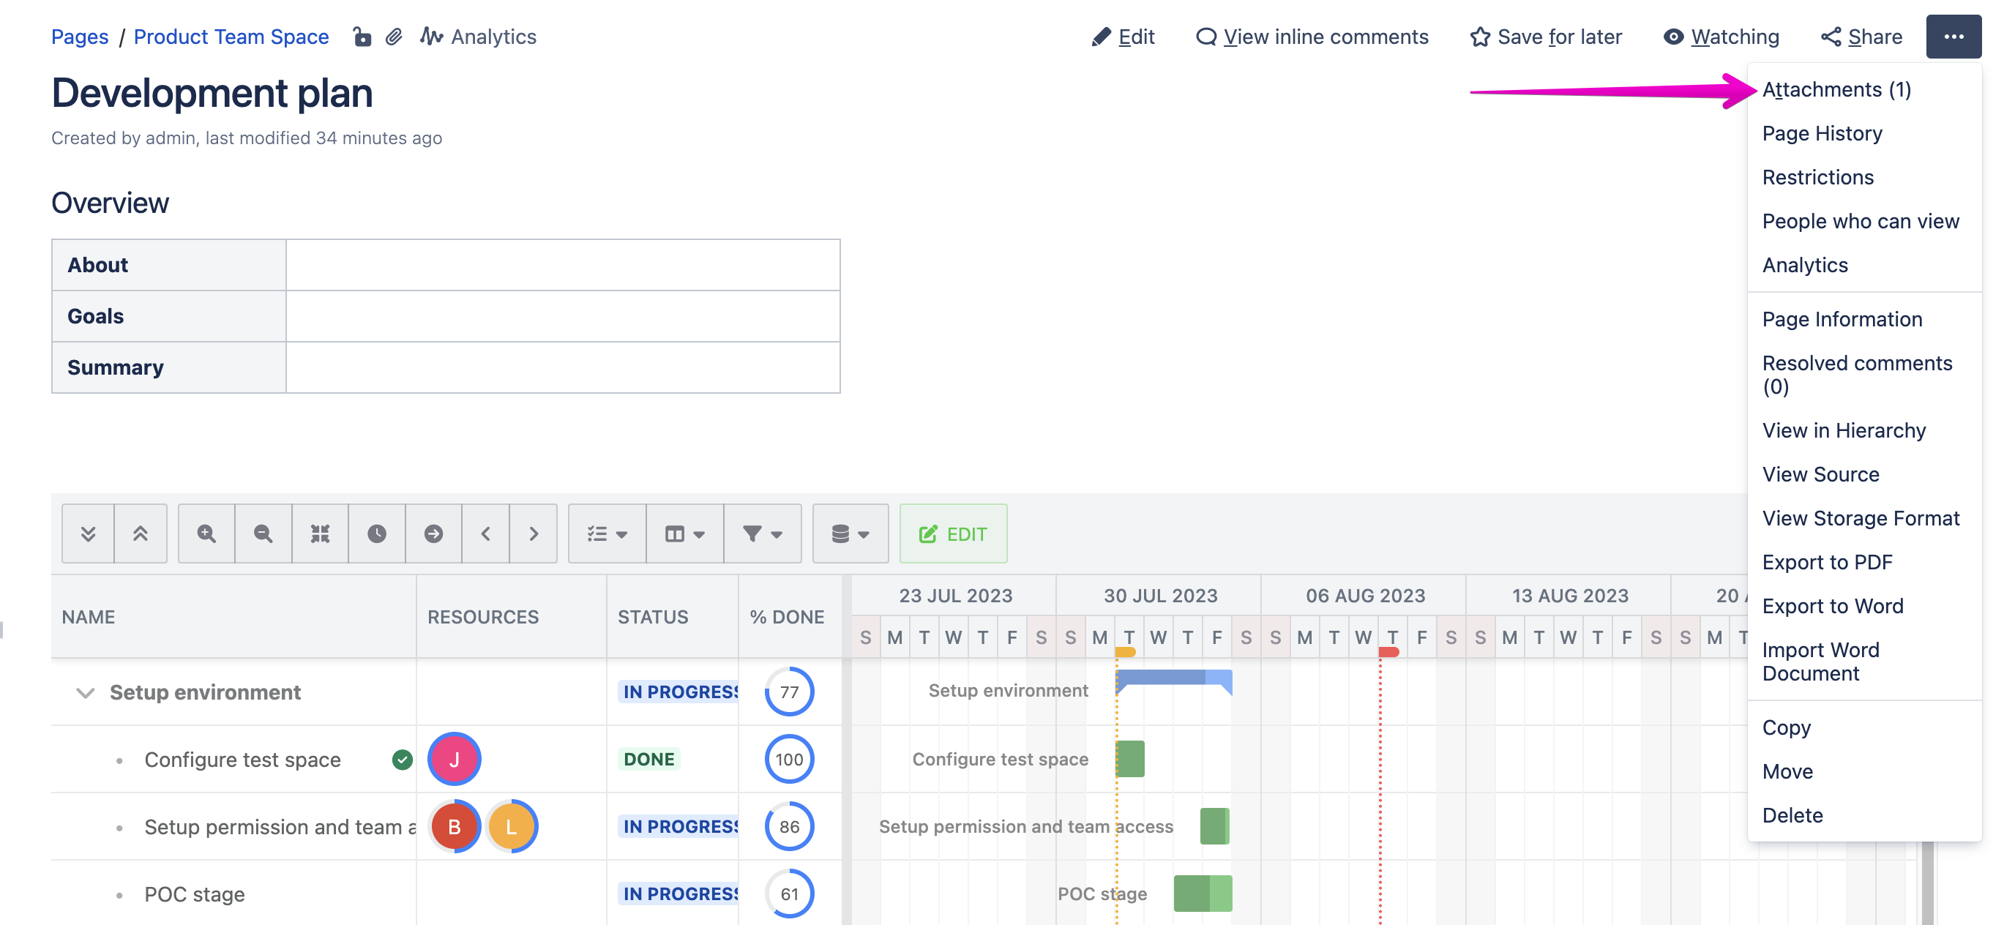This screenshot has width=2004, height=925.
Task: Select Page History from the menu
Action: tap(1822, 133)
